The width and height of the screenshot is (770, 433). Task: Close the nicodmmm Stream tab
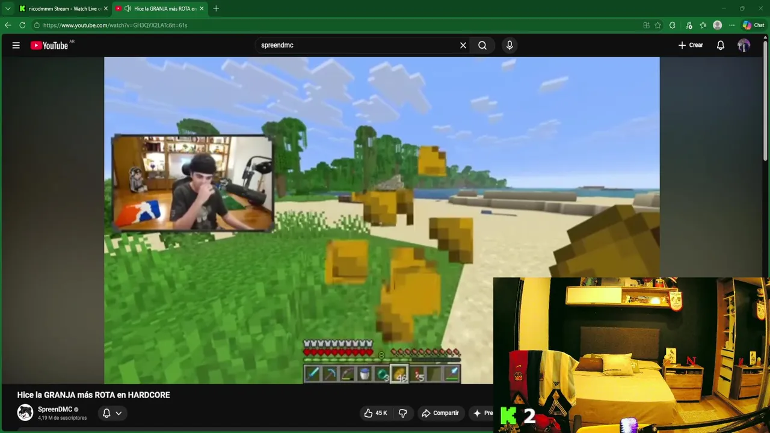106,8
